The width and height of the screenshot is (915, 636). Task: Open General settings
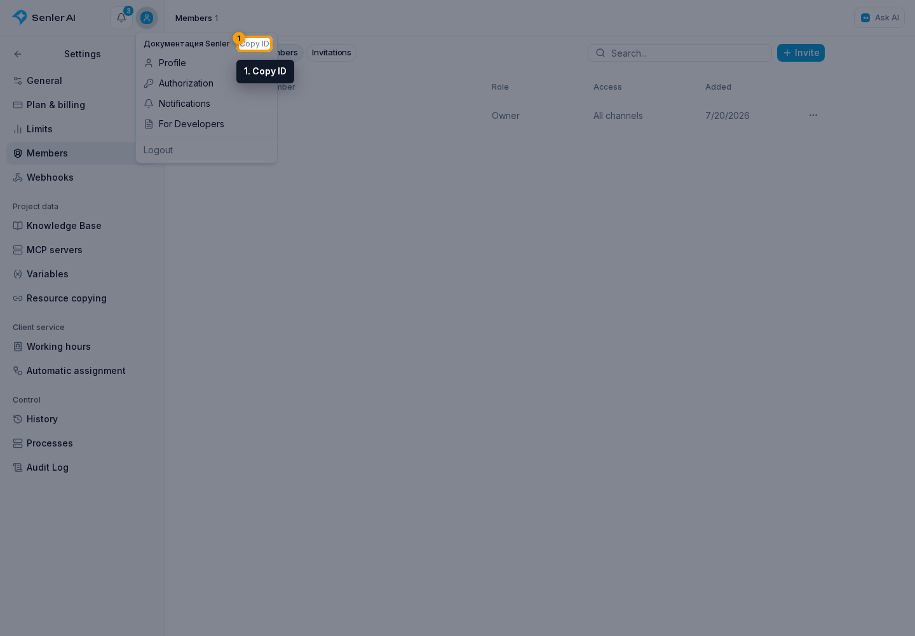[81, 81]
